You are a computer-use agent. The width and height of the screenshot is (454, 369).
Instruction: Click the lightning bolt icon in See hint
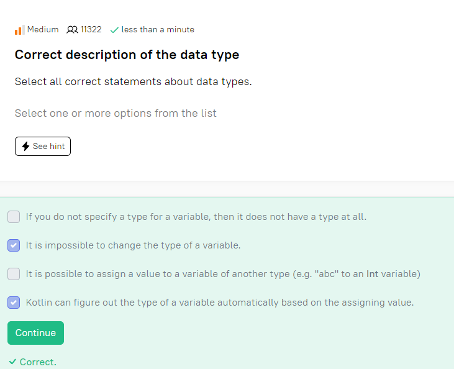[x=25, y=146]
